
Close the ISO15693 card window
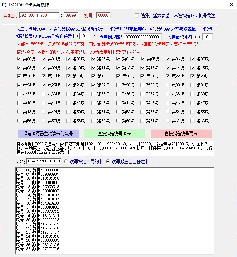coord(230,4)
